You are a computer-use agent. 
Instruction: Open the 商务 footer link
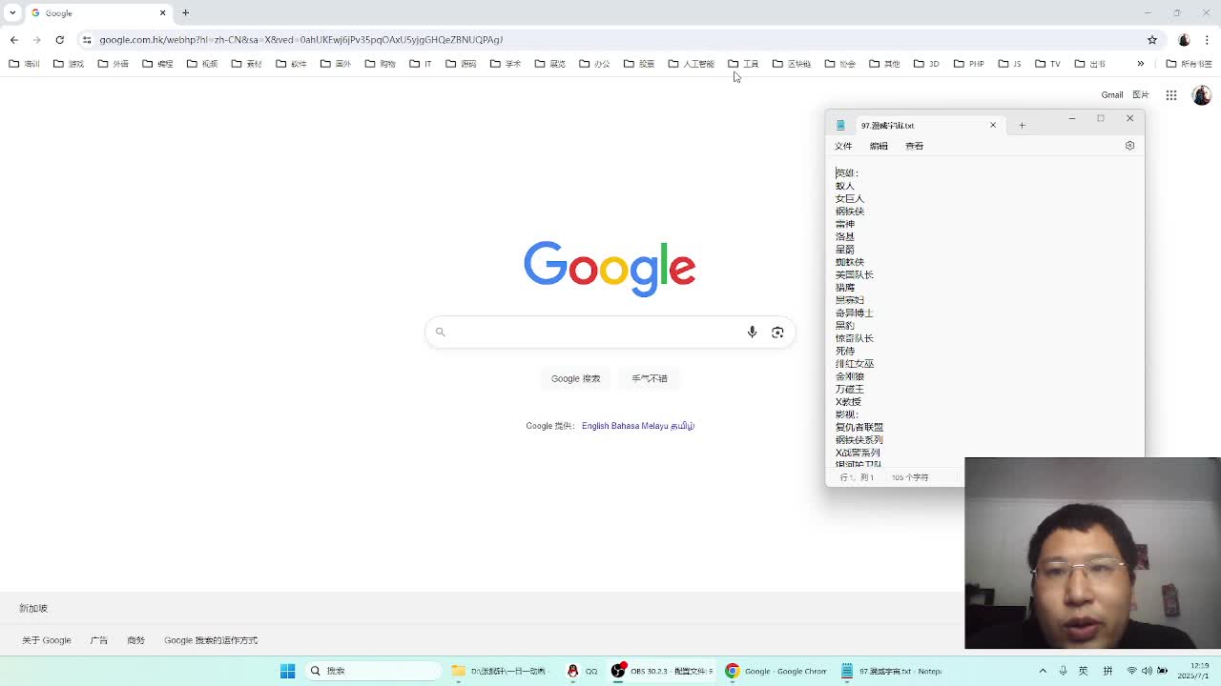(135, 640)
